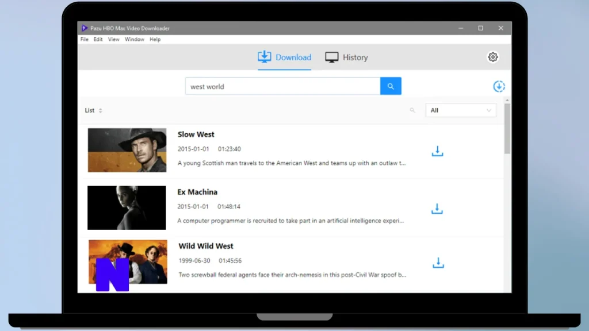This screenshot has height=331, width=589.
Task: Open the View menu
Action: coord(113,40)
